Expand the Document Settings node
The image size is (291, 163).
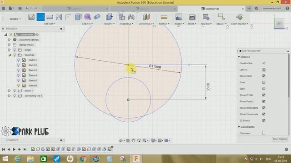pyautogui.click(x=9, y=40)
